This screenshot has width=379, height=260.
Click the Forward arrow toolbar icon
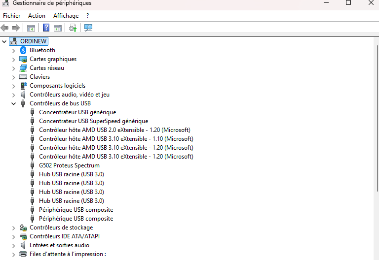tap(16, 28)
